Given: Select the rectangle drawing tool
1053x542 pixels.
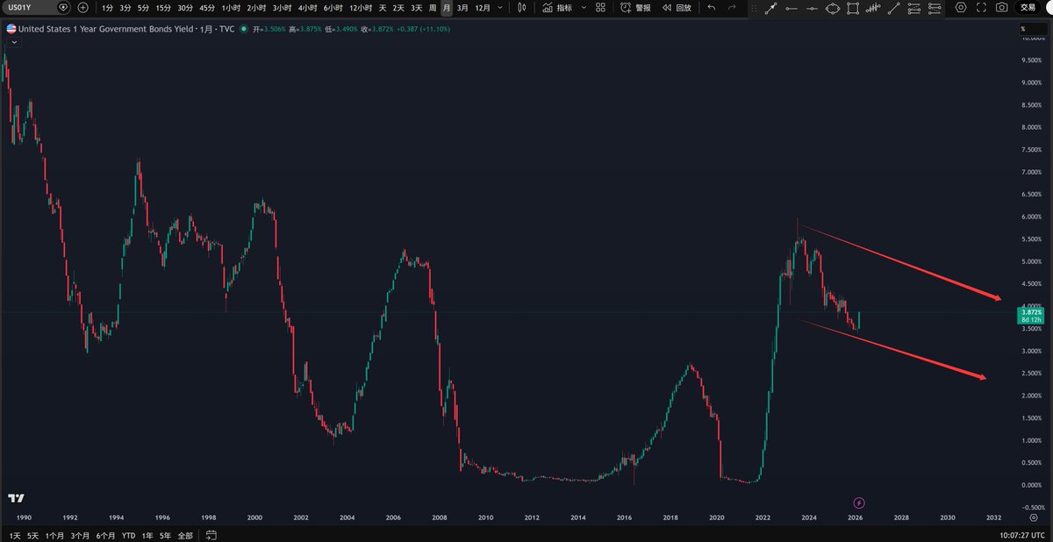Looking at the screenshot, I should (x=852, y=7).
